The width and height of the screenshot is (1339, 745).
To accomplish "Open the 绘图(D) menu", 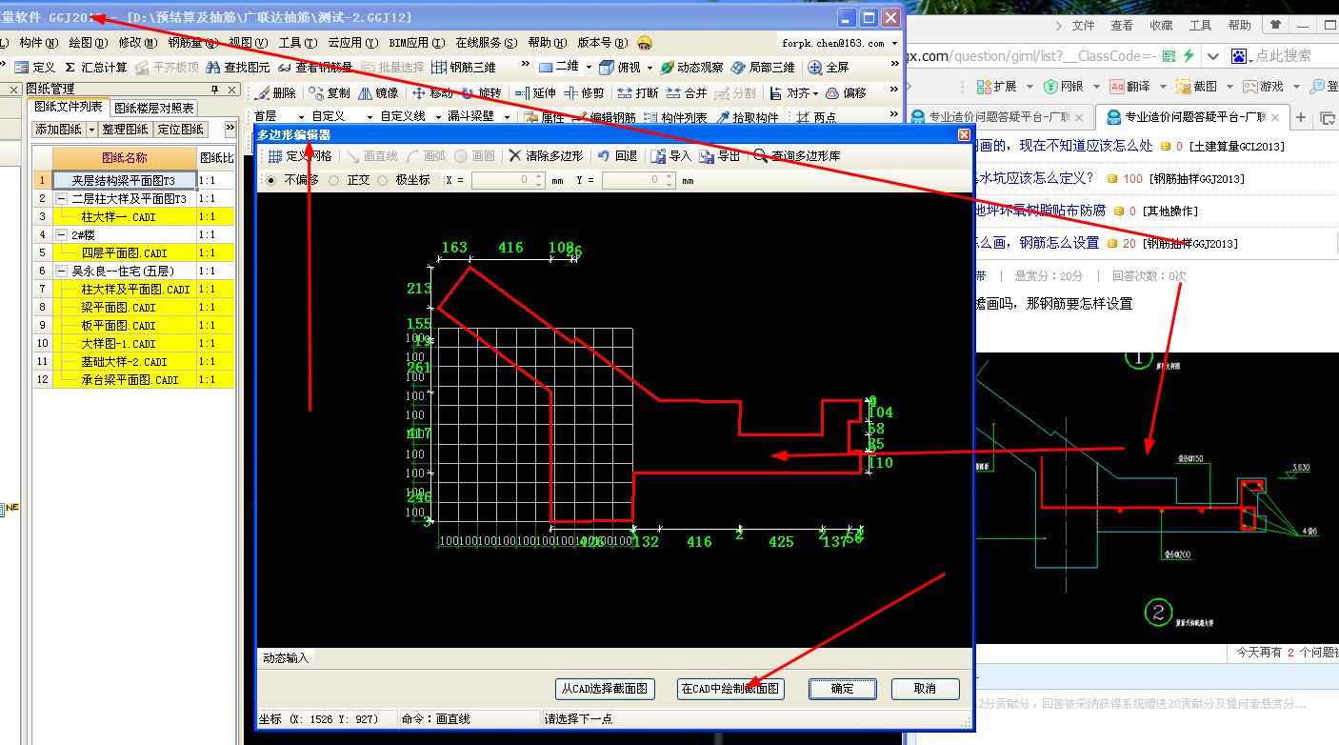I will coord(88,43).
